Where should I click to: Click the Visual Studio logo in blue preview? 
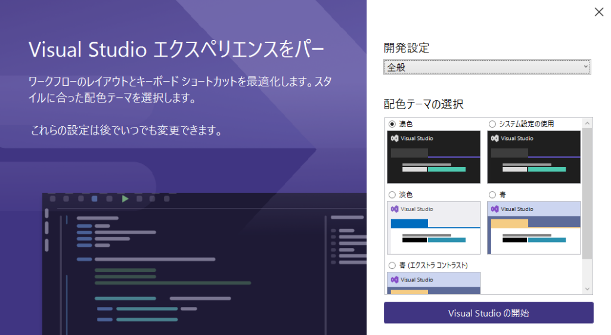pos(495,209)
